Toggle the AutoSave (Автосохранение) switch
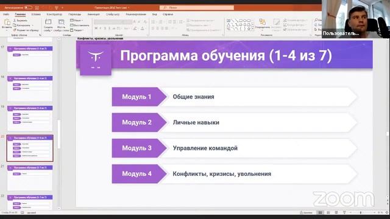Image resolution: width=390 pixels, height=219 pixels. click(28, 8)
